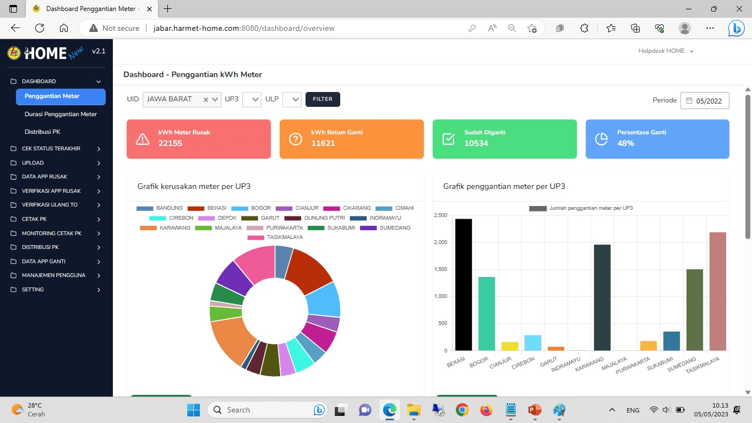Open the ULP dropdown
The height and width of the screenshot is (423, 752).
tap(292, 100)
